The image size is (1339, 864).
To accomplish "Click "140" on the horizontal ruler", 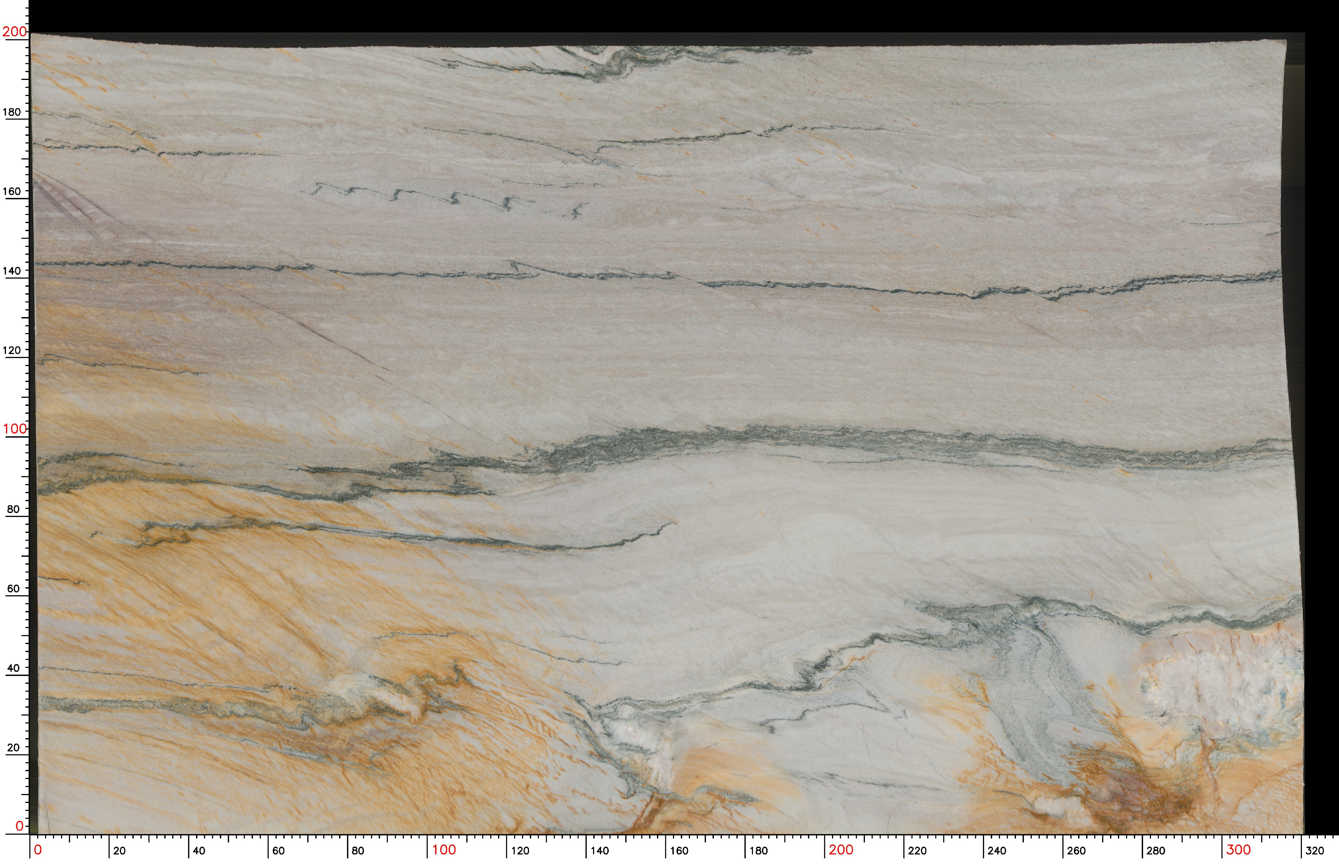I will [599, 851].
